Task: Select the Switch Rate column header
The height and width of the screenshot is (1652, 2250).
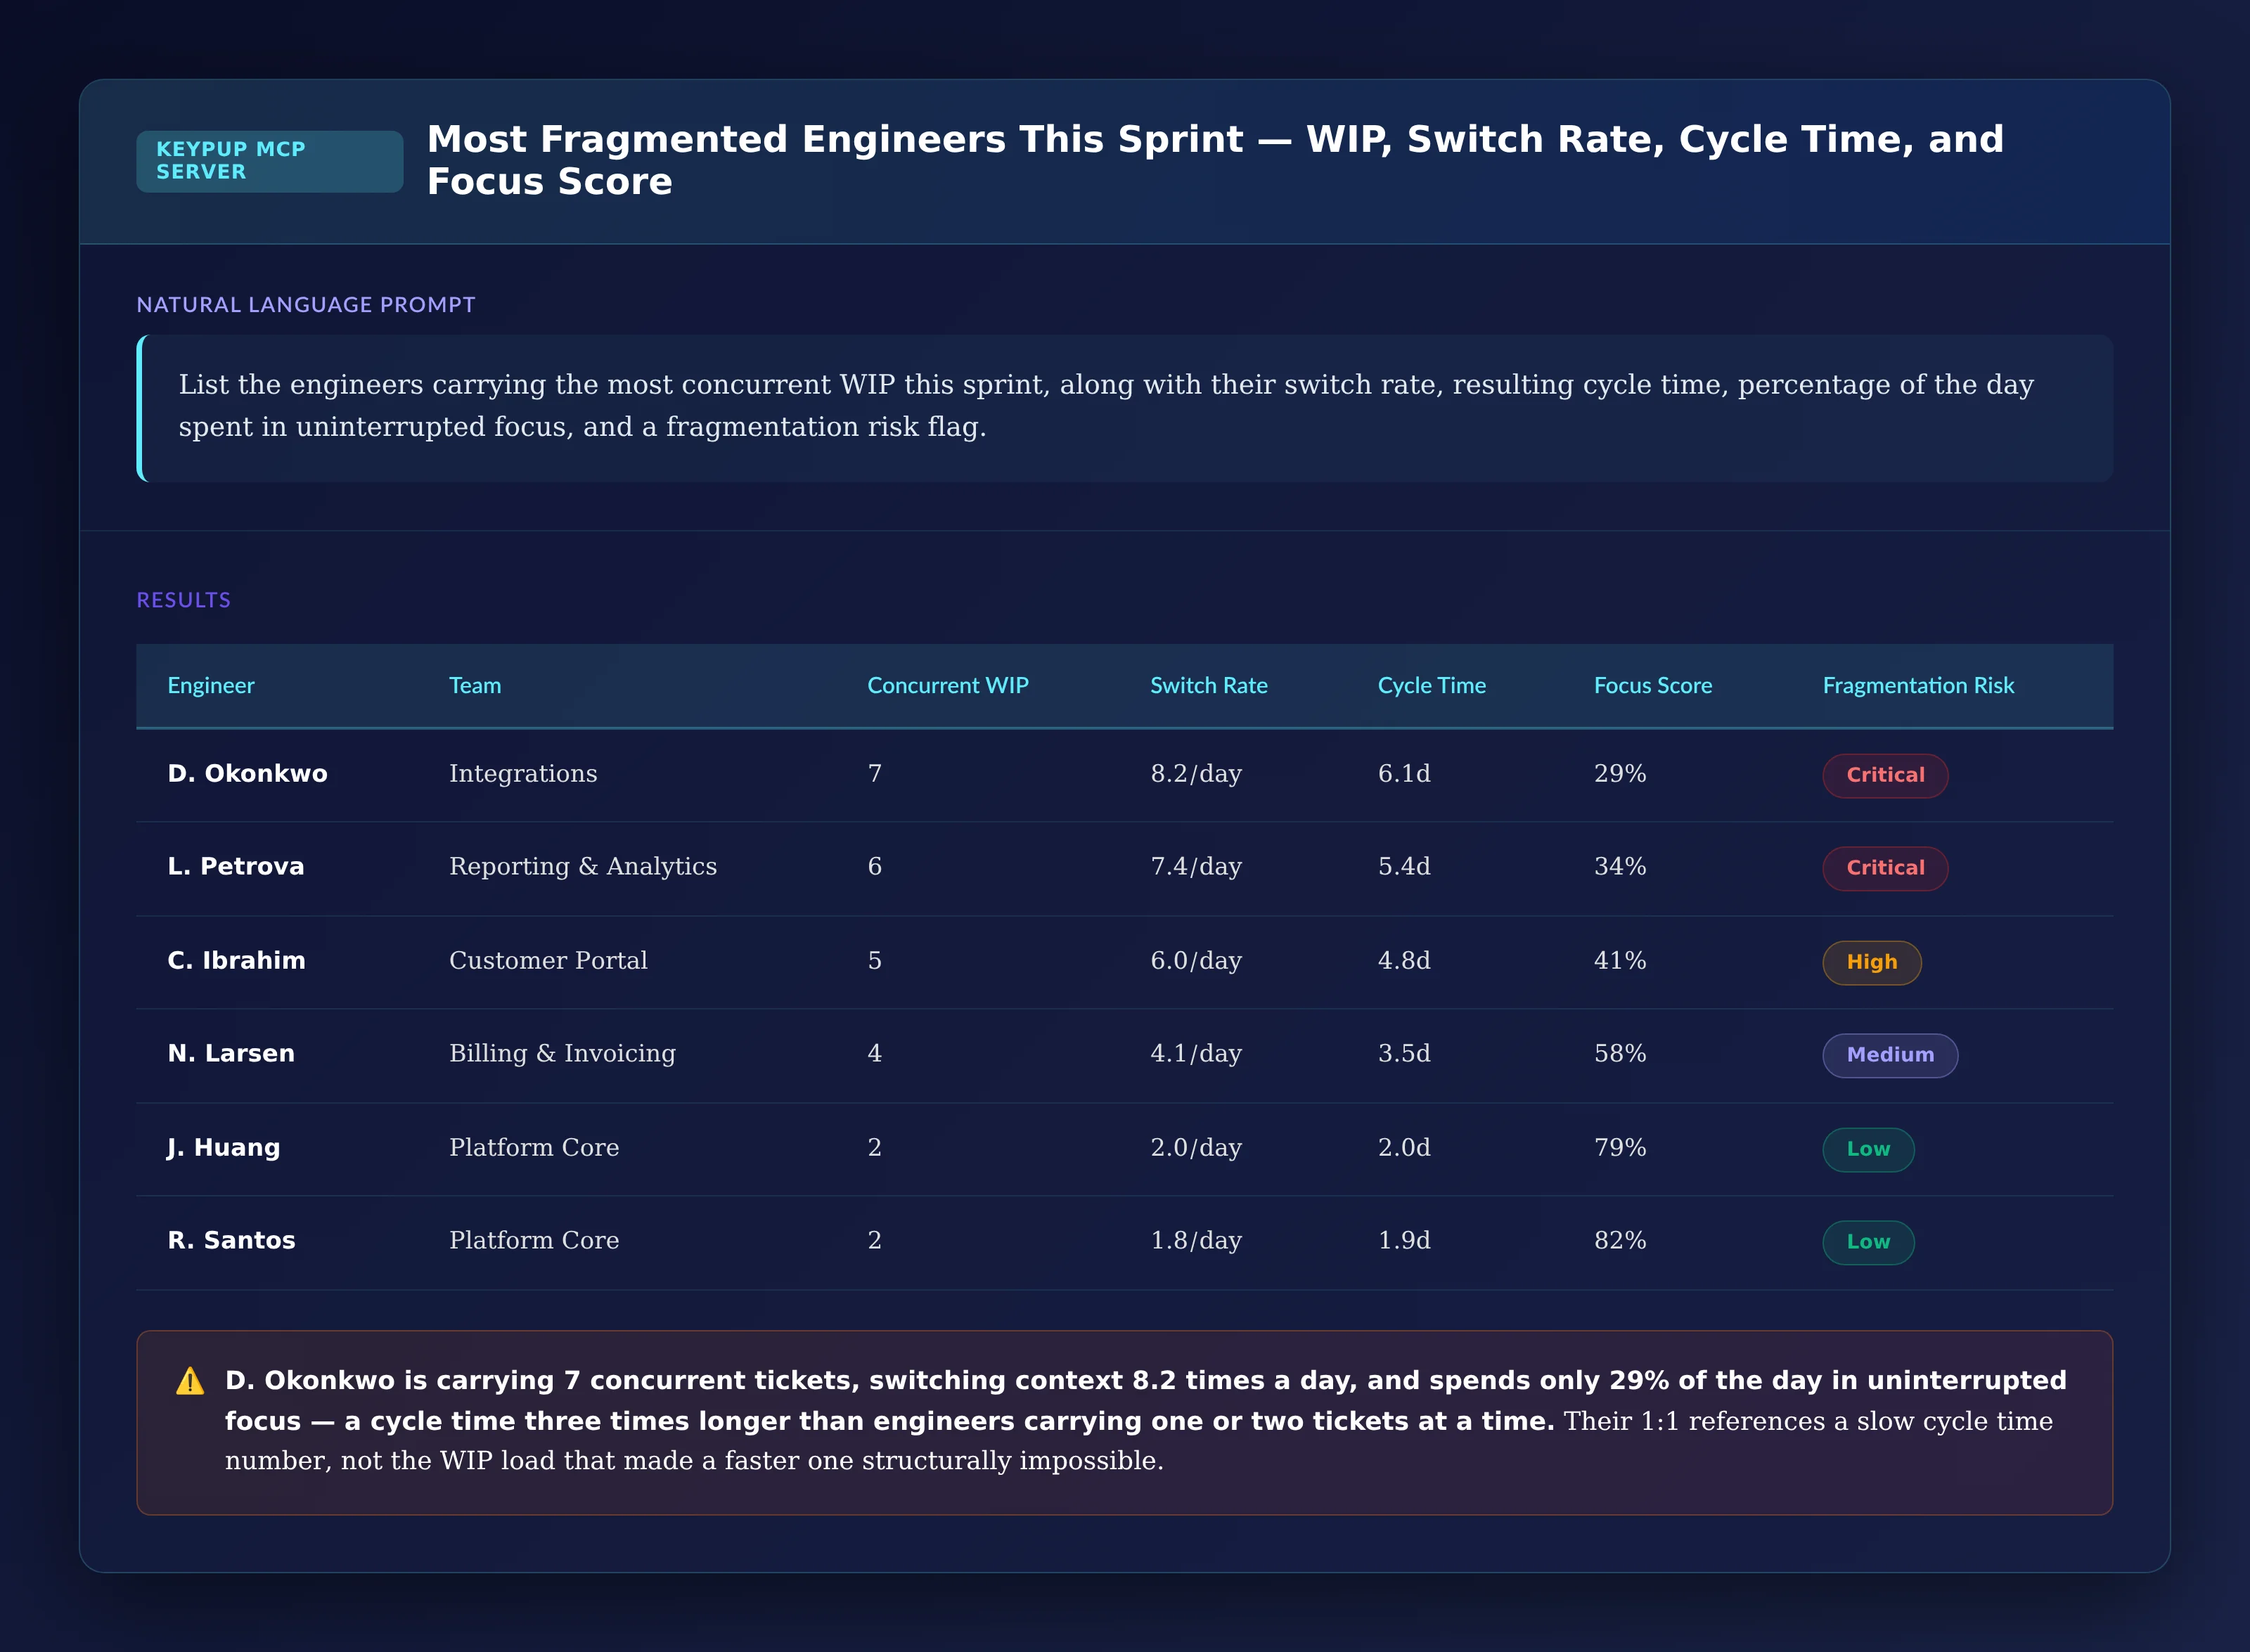Action: [1209, 686]
